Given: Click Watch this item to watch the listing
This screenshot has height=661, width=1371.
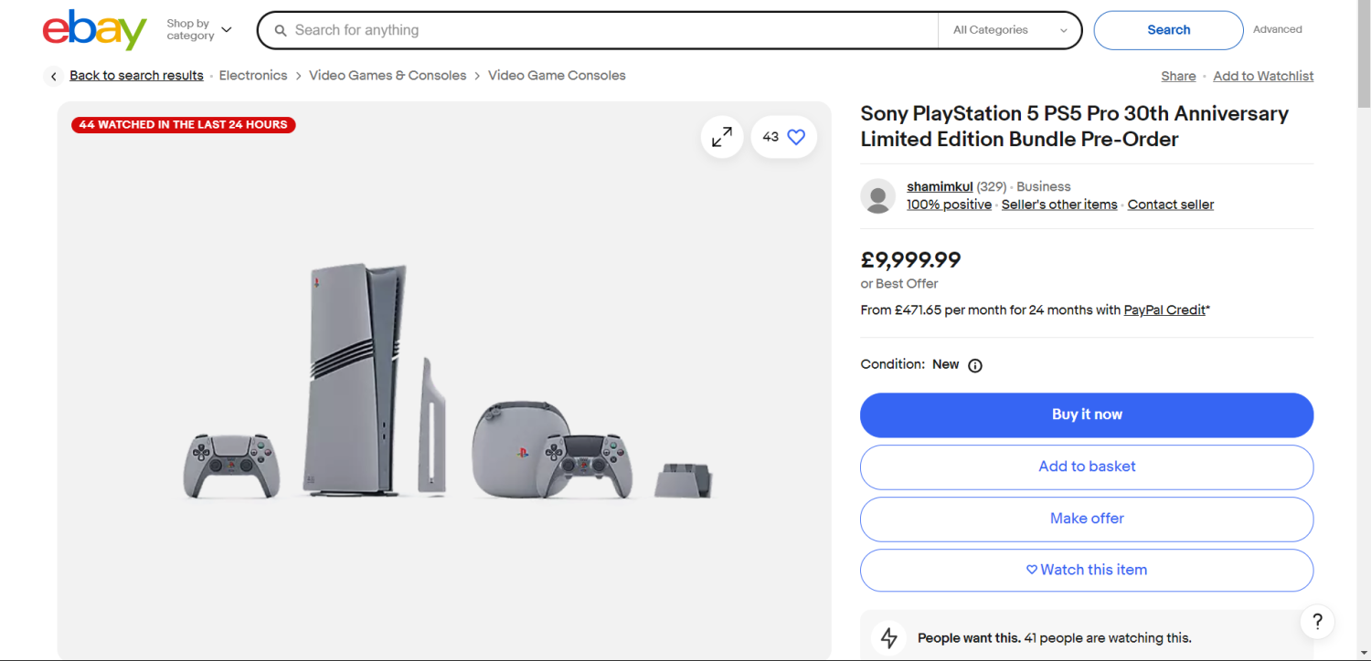Looking at the screenshot, I should [1086, 569].
